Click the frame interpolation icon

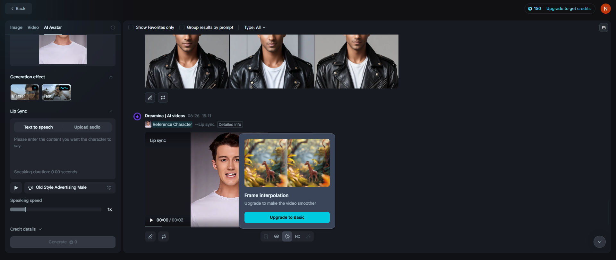pyautogui.click(x=287, y=237)
